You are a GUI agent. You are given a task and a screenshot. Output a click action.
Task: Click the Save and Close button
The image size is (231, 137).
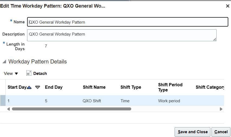tap(193, 132)
